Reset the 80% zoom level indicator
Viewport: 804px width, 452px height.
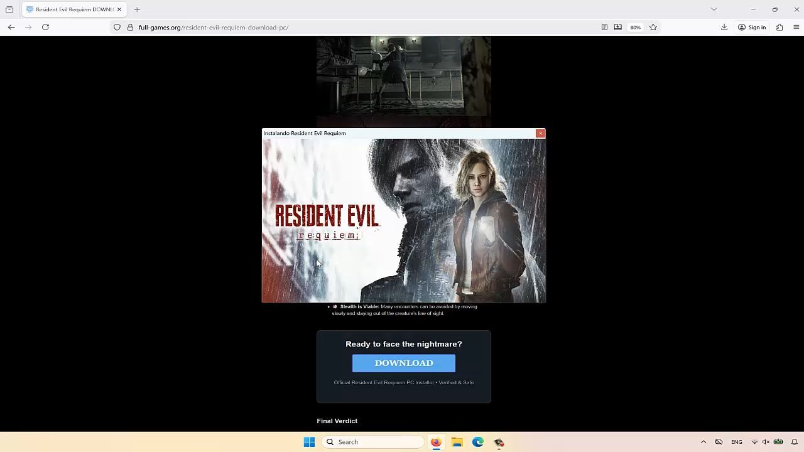[635, 27]
